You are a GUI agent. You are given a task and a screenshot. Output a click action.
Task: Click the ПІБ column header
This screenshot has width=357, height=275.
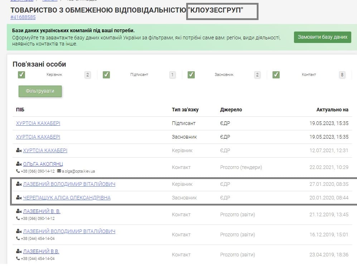[20, 110]
